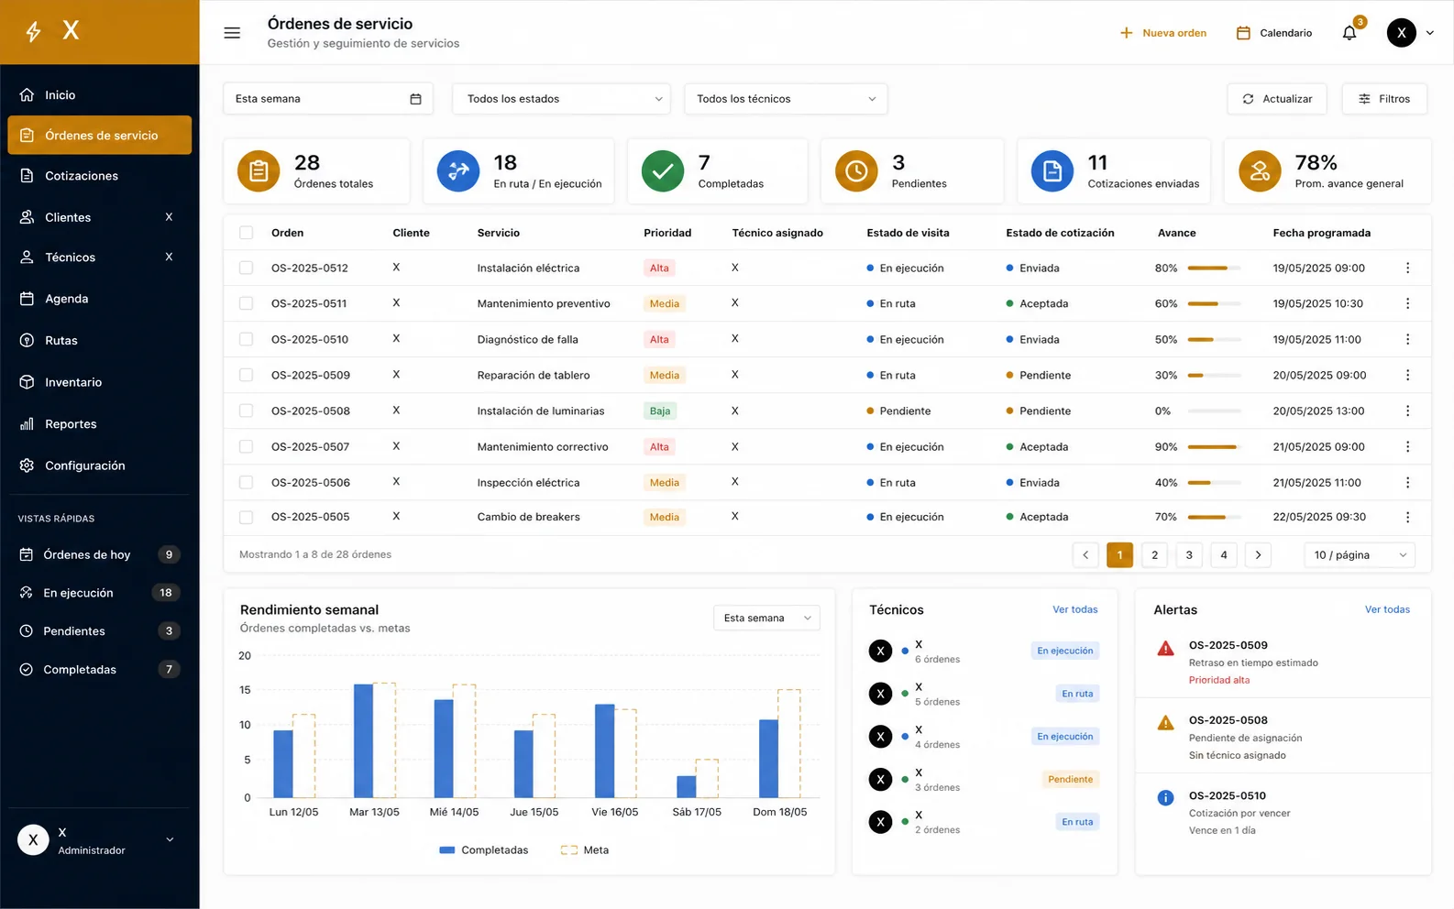The image size is (1454, 909).
Task: Open row actions for OS-2025-0510
Action: point(1407,339)
